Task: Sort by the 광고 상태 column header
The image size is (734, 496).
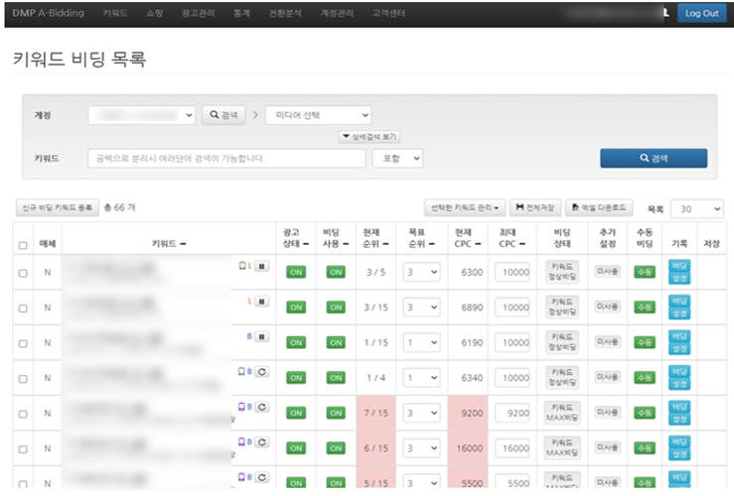Action: point(295,237)
